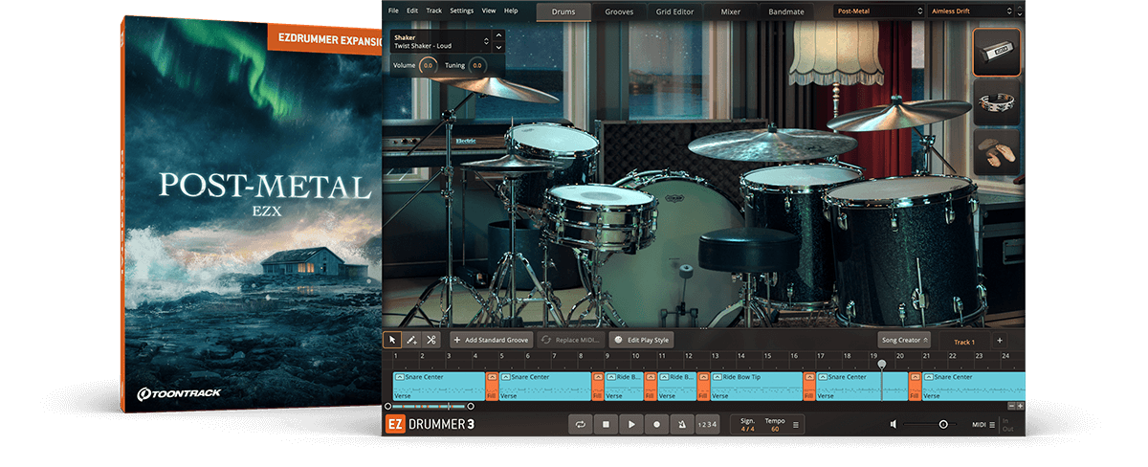The height and width of the screenshot is (467, 1148).
Task: Select the tambourine percussion thumbnail
Action: [x=997, y=102]
